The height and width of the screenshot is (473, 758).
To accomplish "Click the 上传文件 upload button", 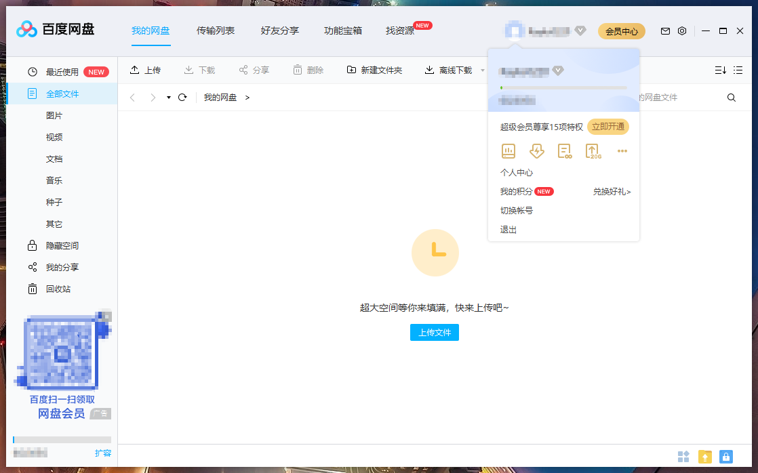I will [435, 332].
